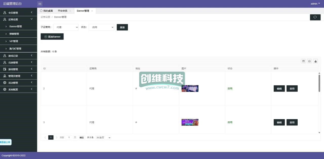The width and height of the screenshot is (324, 159).
Task: Open 弹窗管理 in the sidebar
Action: (14, 34)
